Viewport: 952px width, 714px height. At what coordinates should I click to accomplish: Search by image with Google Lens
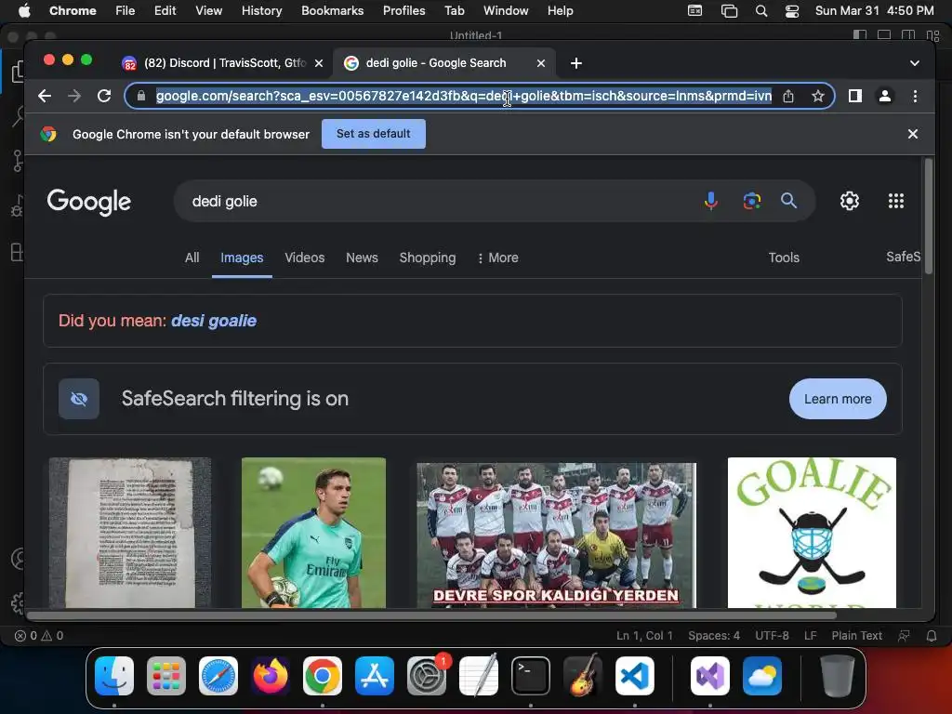point(751,201)
